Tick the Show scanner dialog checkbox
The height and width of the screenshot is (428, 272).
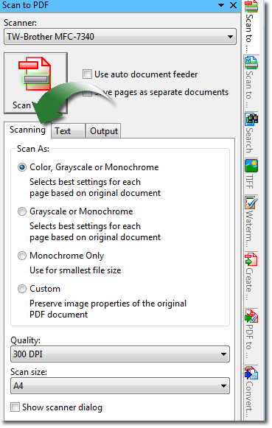15,407
